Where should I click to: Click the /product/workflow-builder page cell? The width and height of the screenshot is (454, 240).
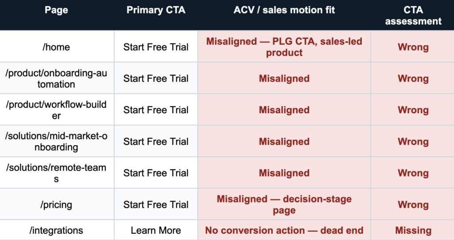[56, 110]
